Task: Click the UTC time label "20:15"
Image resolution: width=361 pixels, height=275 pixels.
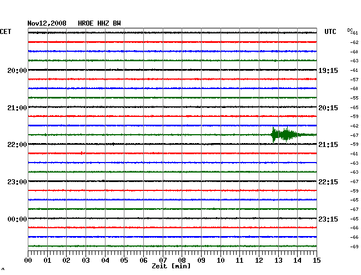Action: pos(328,108)
